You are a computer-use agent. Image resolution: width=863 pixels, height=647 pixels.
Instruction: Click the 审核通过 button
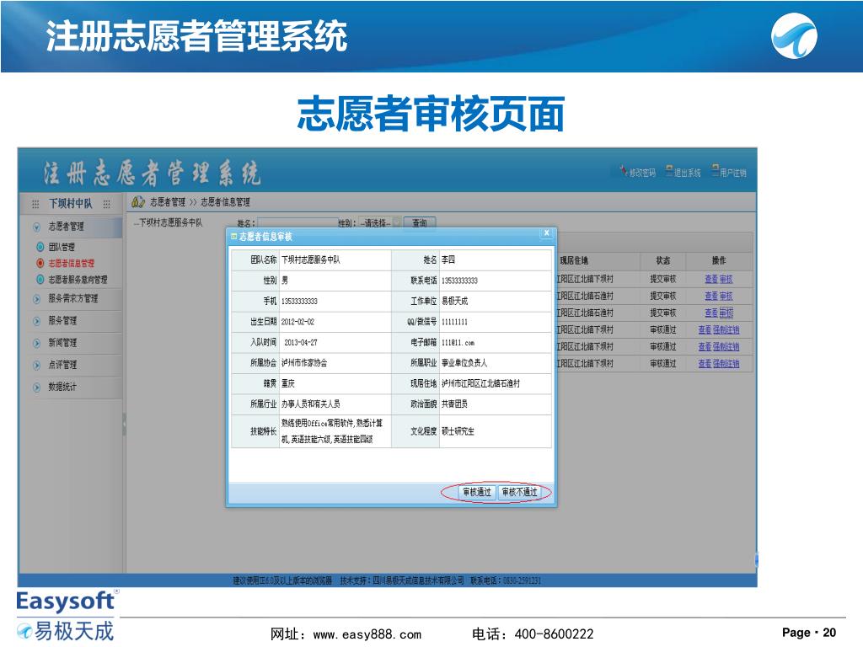pos(476,492)
